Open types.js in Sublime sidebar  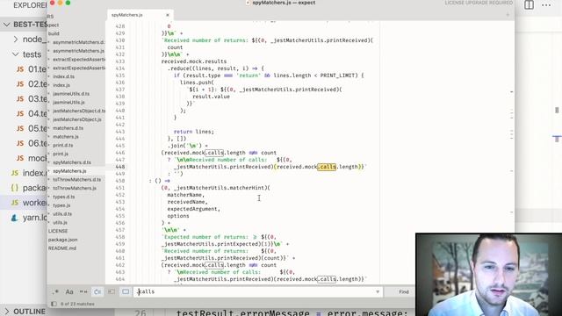[x=61, y=205]
